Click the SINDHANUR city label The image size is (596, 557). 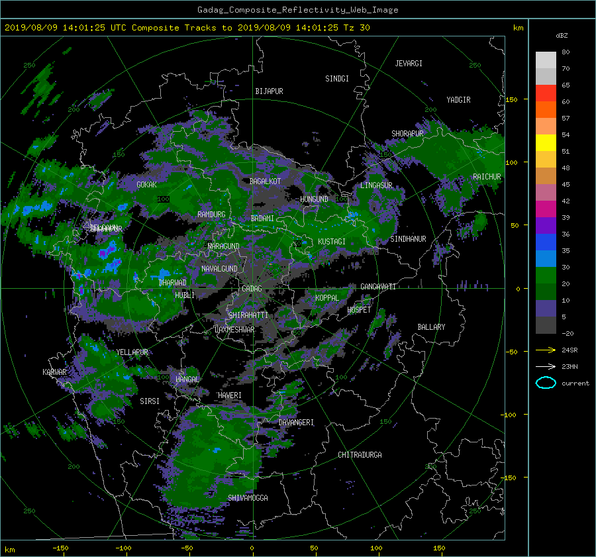point(408,239)
